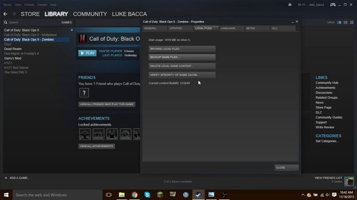Open the Discussions link
Screen dimensions: 357x200
point(324,93)
